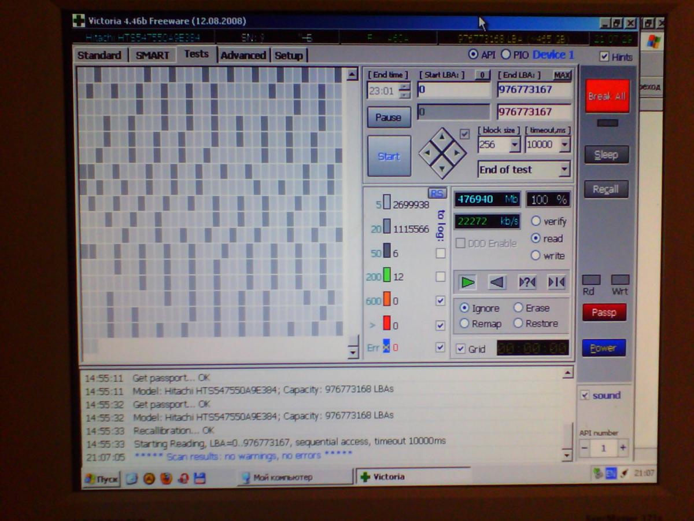Open the block size dropdown
This screenshot has height=521, width=694.
pos(515,145)
